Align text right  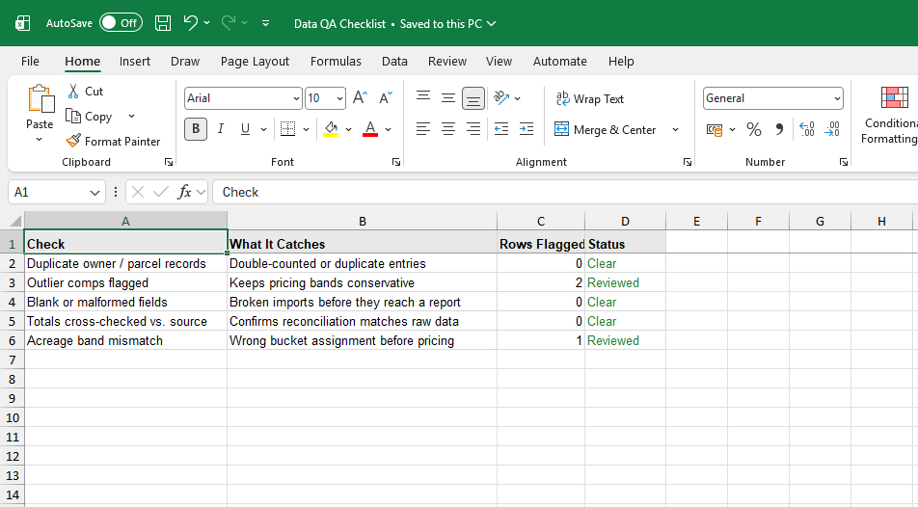pos(473,129)
